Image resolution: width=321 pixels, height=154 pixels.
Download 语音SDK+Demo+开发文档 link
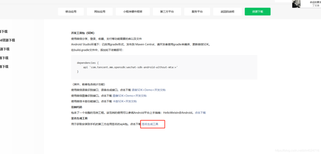tap(148, 90)
